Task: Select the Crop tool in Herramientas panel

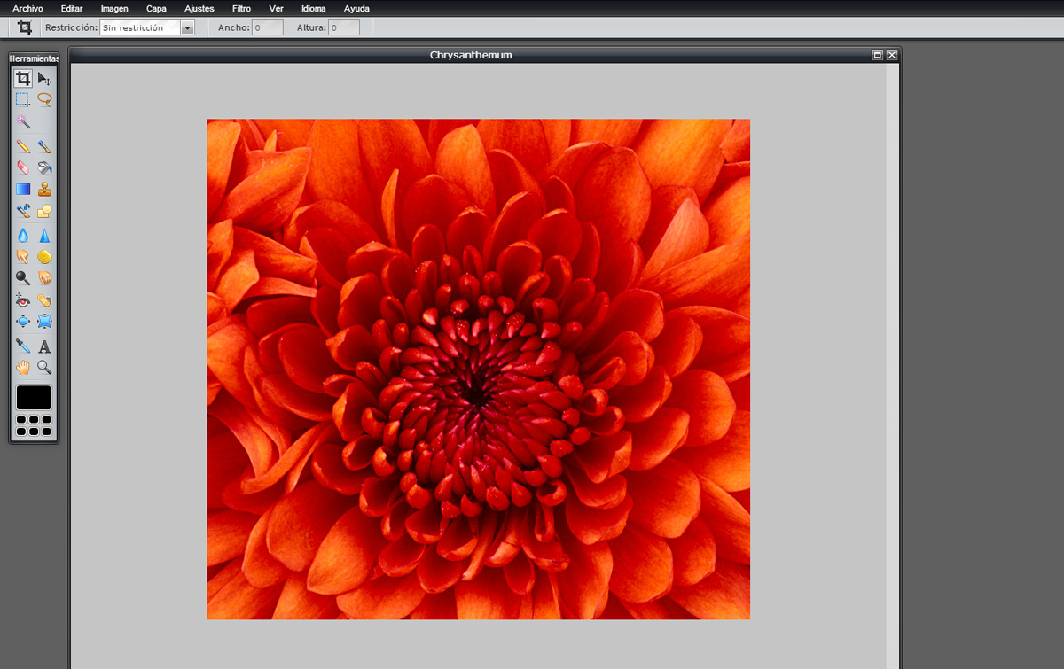Action: (23, 79)
